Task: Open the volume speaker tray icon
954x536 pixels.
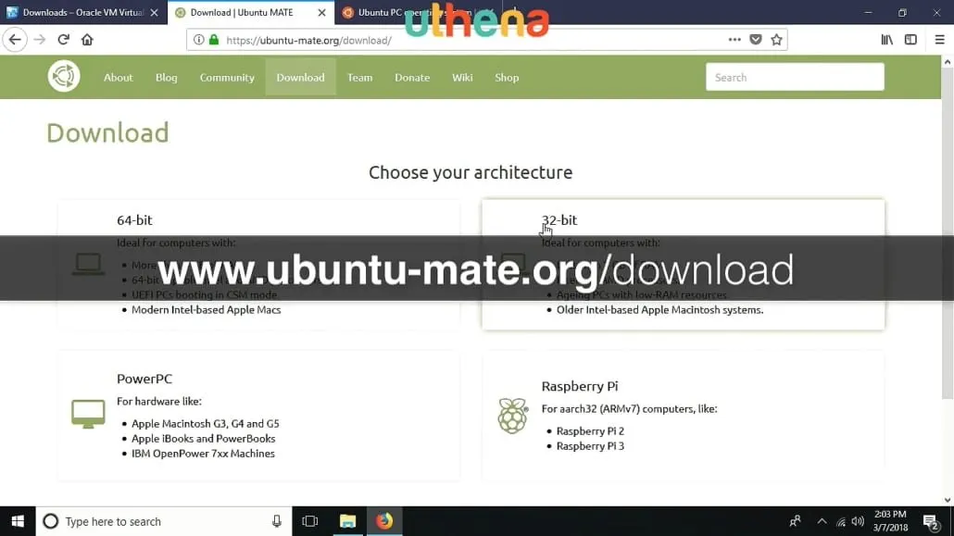Action: point(858,521)
